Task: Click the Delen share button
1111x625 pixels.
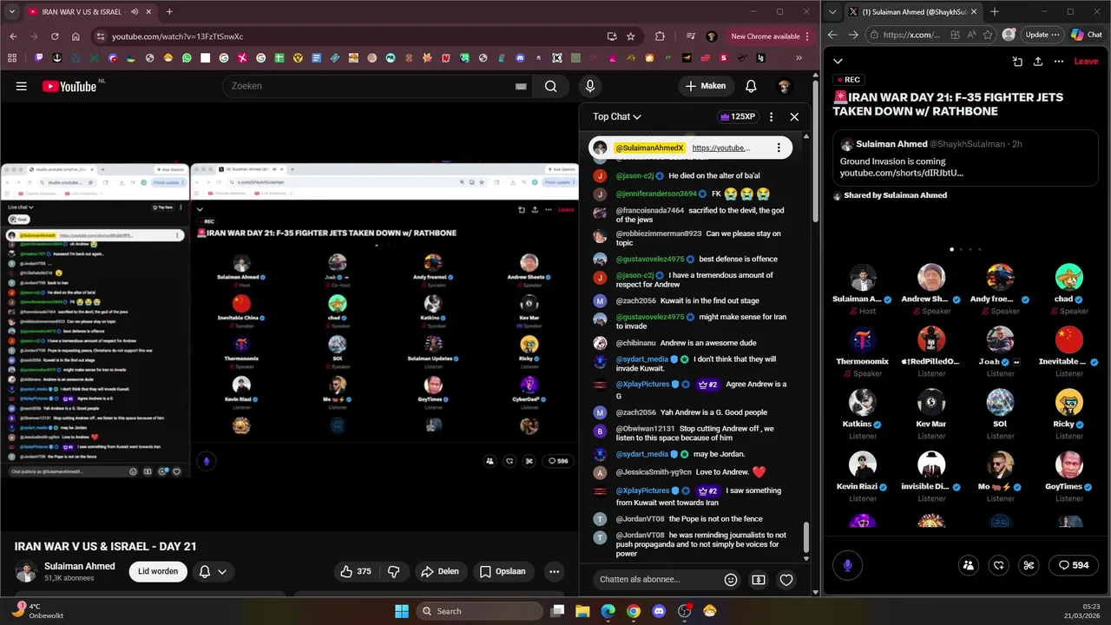Action: (440, 571)
